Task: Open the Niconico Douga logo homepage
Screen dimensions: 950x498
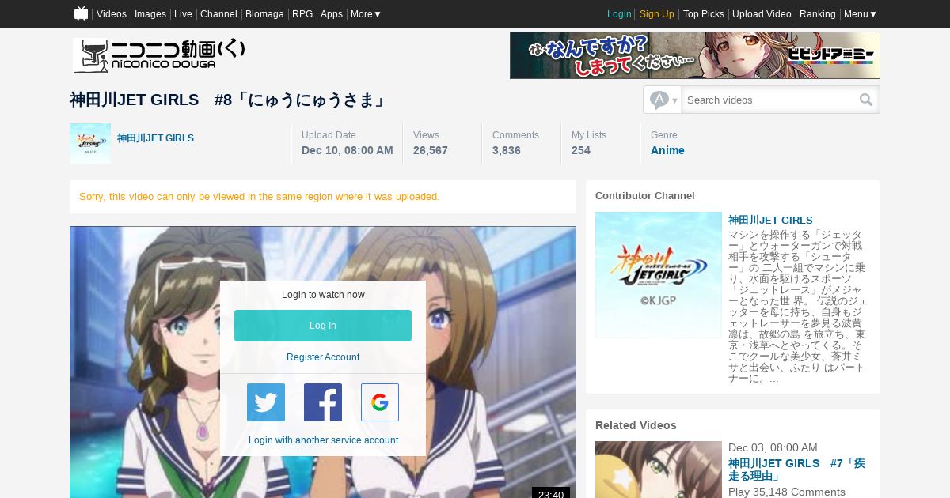Action: click(159, 55)
